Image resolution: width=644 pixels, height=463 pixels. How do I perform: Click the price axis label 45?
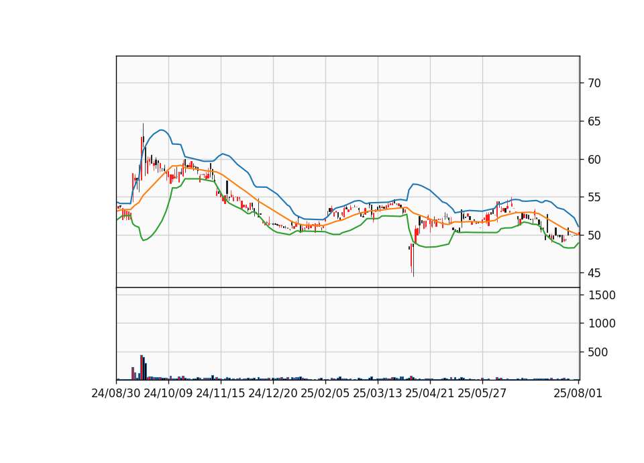click(594, 273)
